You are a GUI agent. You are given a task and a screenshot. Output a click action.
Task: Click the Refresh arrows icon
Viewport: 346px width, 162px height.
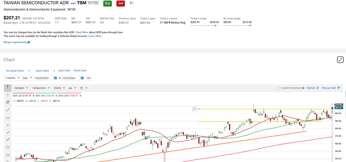point(317,88)
